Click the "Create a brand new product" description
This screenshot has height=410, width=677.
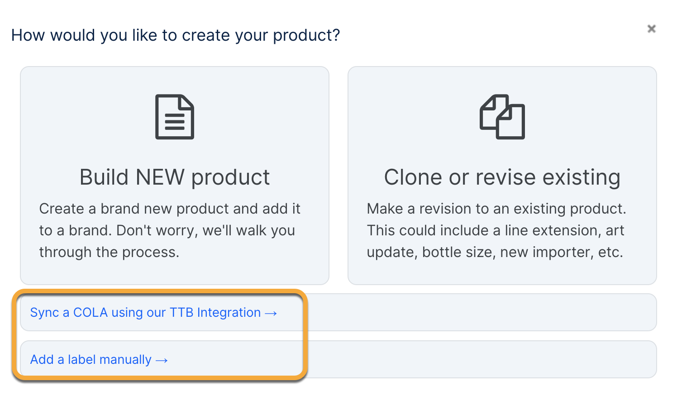click(170, 209)
